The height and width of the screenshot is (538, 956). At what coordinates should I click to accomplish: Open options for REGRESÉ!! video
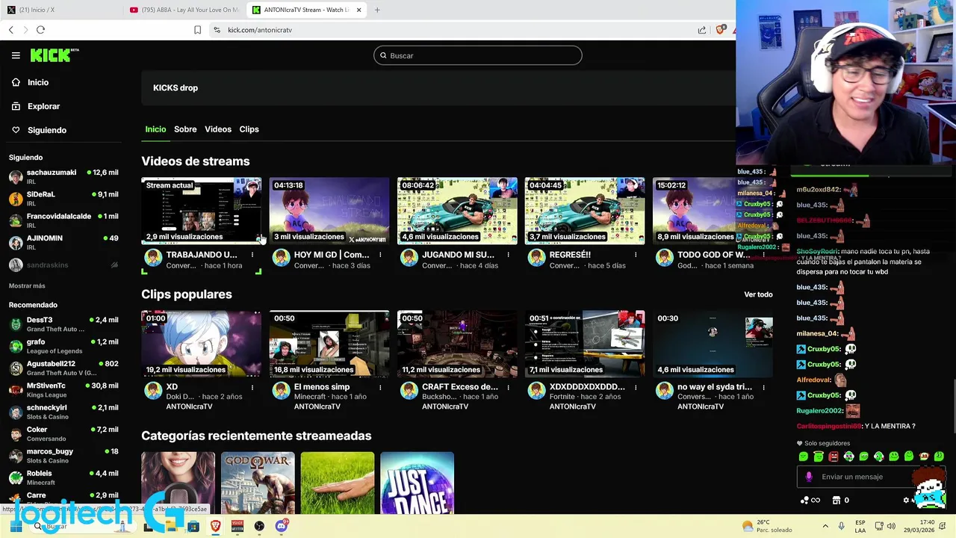[x=636, y=255]
